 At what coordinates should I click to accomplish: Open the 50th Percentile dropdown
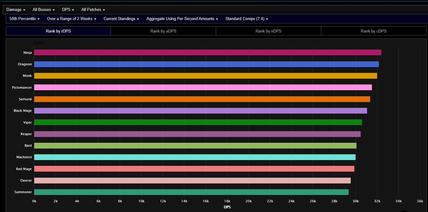[25, 19]
